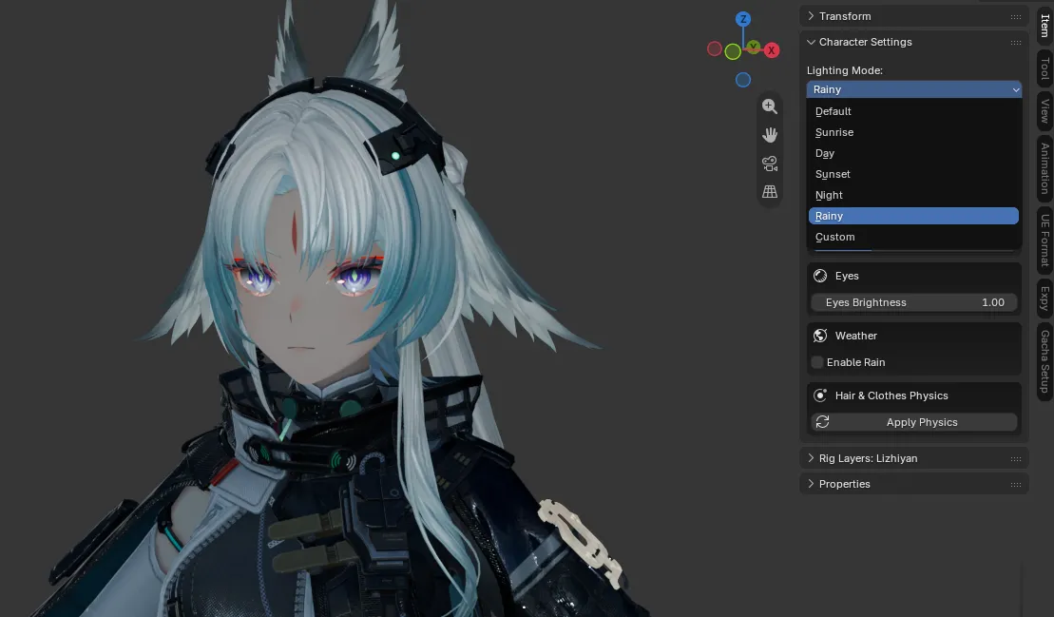Open the Expy sidebar tab
The image size is (1054, 617).
pos(1044,298)
